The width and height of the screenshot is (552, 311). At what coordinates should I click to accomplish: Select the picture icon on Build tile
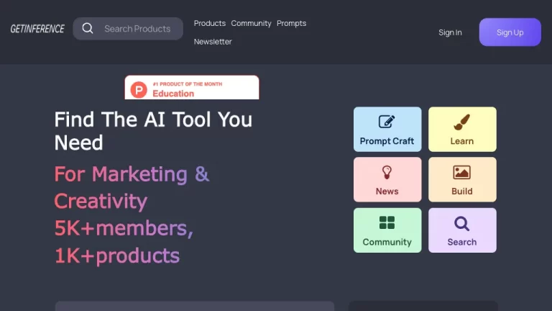coord(462,172)
